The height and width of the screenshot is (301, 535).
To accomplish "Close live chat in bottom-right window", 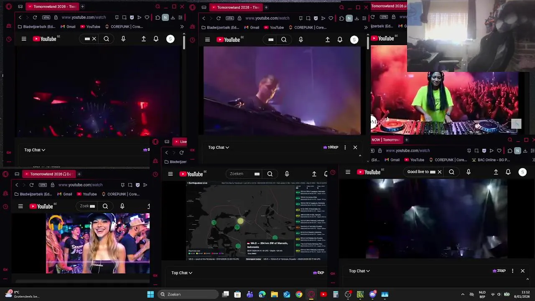I will click(x=522, y=271).
